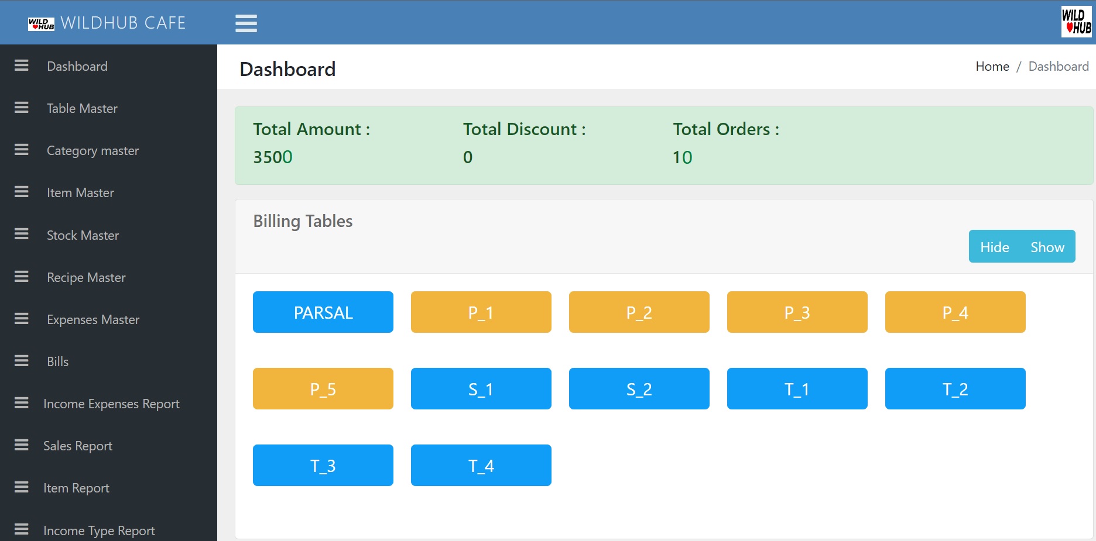Open the Income Expenses Report
Screen dimensions: 1096x541
point(111,404)
